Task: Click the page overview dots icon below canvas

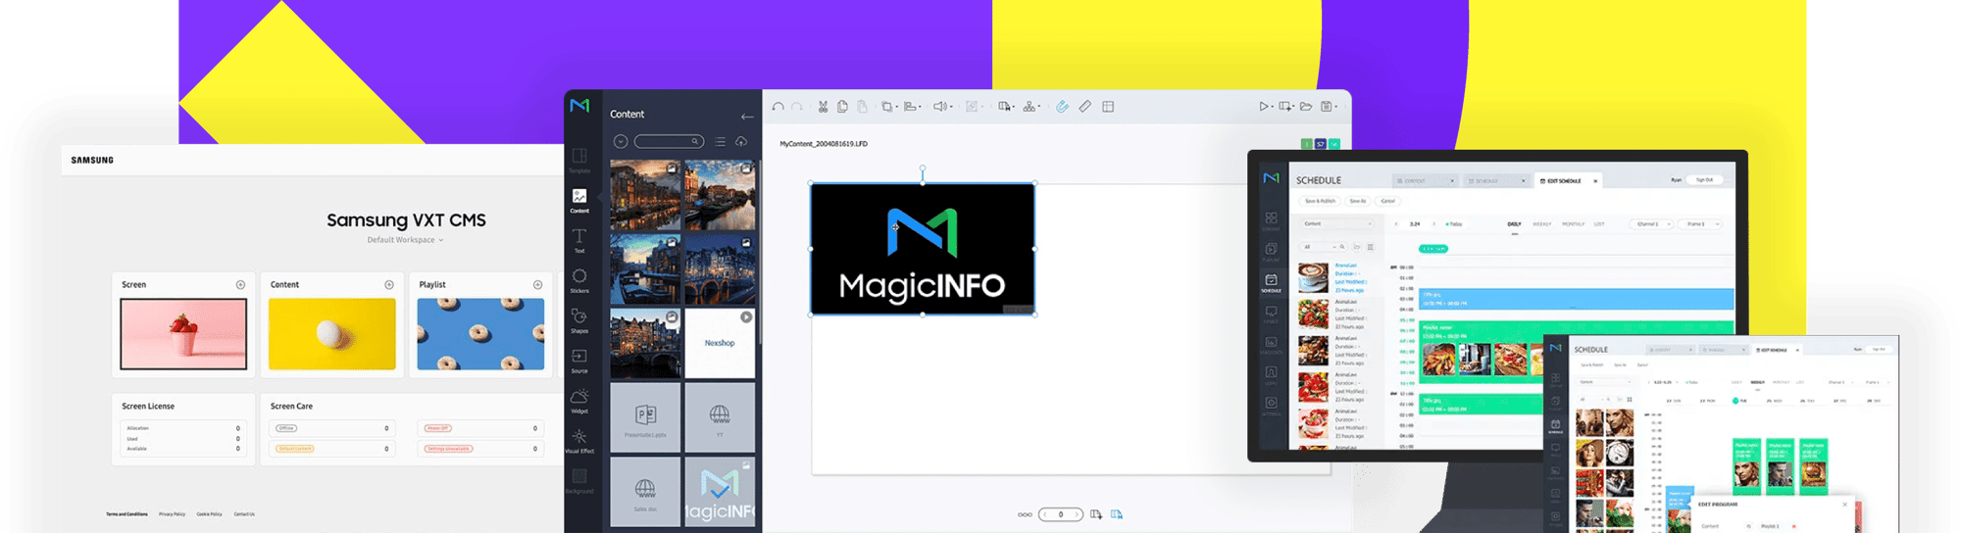Action: [1025, 514]
